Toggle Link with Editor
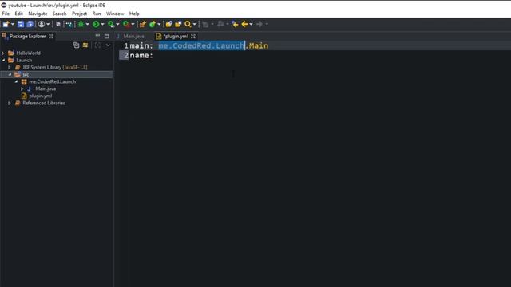Viewport: 511px width, 287px height. [x=85, y=45]
